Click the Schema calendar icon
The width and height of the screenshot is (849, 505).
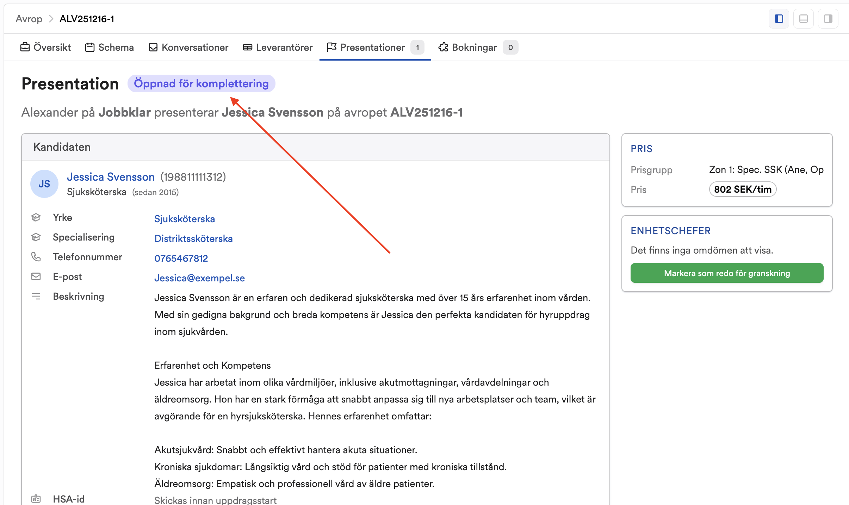tap(90, 47)
